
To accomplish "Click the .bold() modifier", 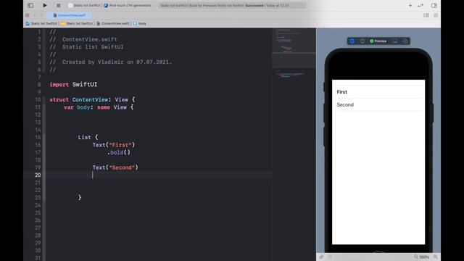I will point(118,152).
